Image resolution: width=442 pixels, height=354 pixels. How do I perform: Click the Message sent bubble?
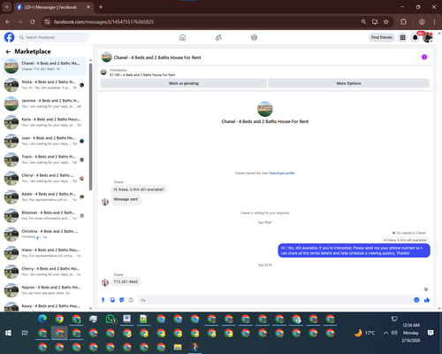click(126, 199)
